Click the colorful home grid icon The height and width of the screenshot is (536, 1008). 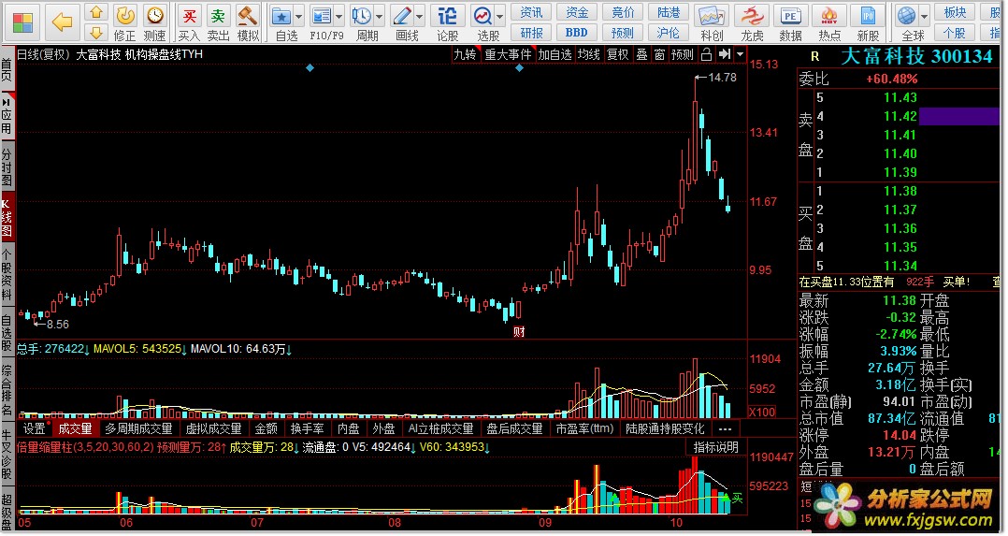pos(22,22)
